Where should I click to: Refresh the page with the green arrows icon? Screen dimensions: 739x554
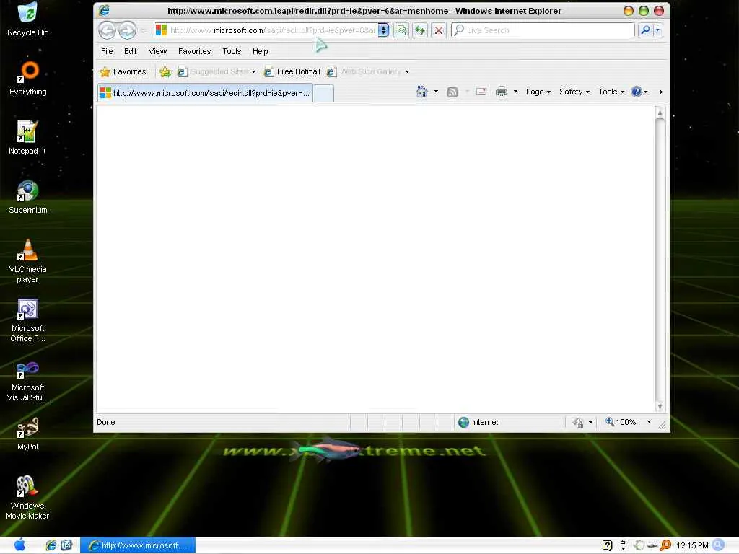click(x=420, y=30)
